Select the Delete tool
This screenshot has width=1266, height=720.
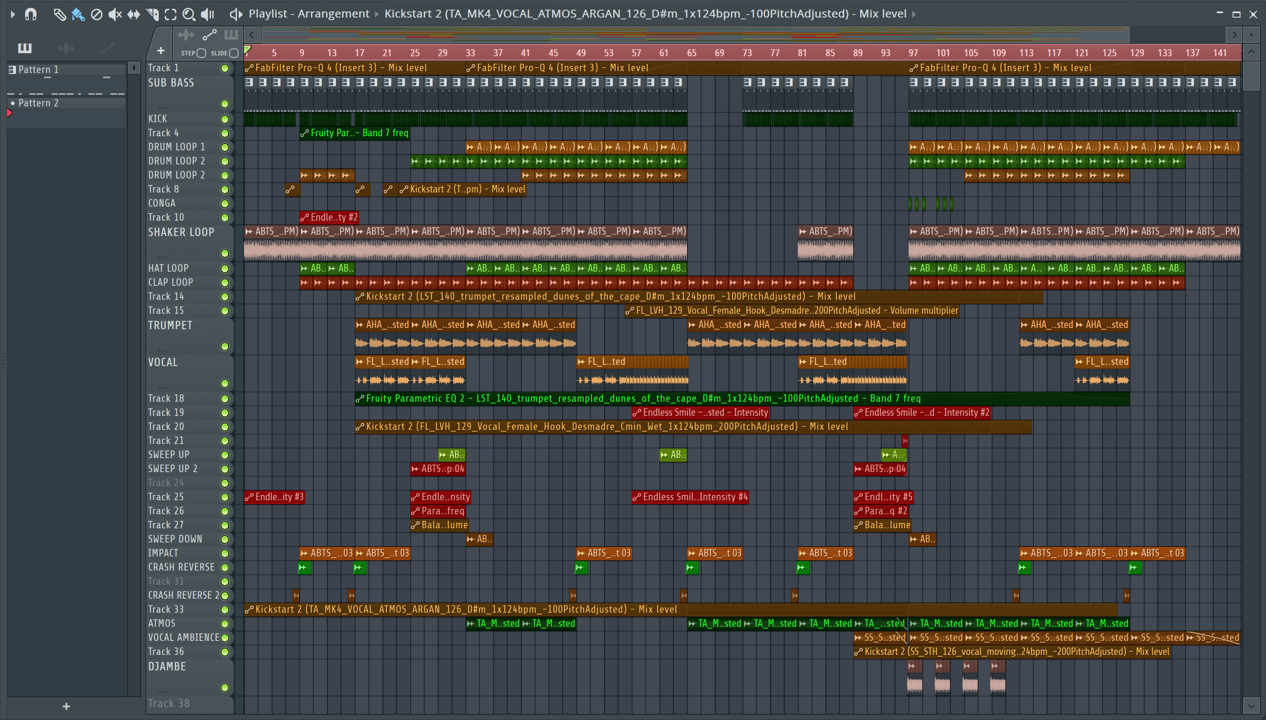coord(96,14)
